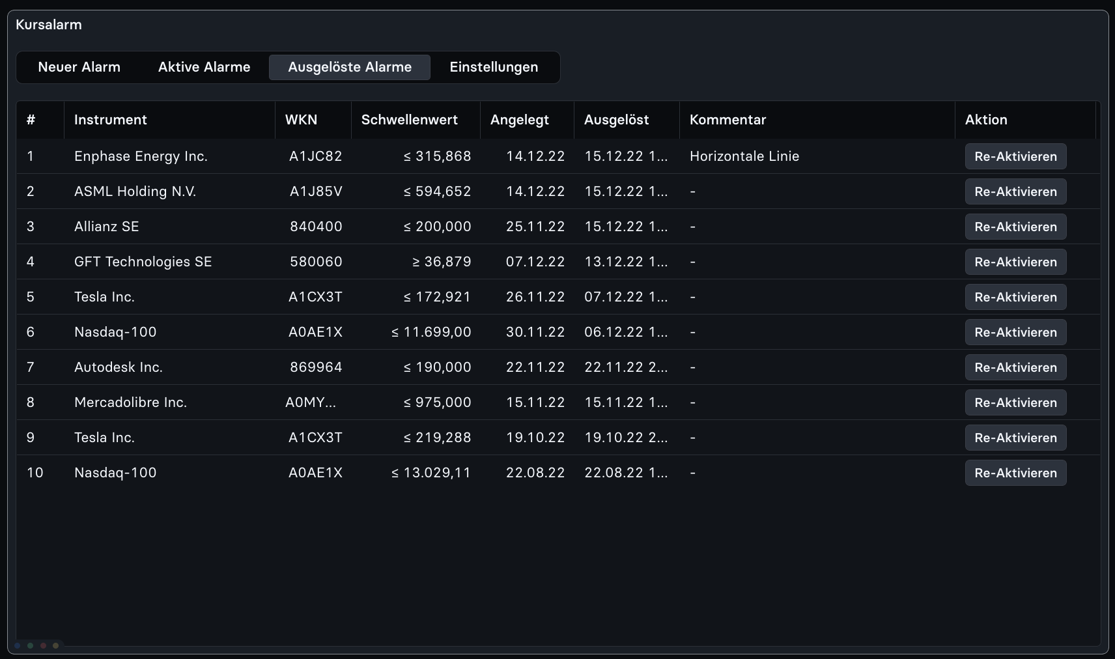The width and height of the screenshot is (1115, 659).
Task: Click created date 07.12.22 in GFT row
Action: point(535,262)
